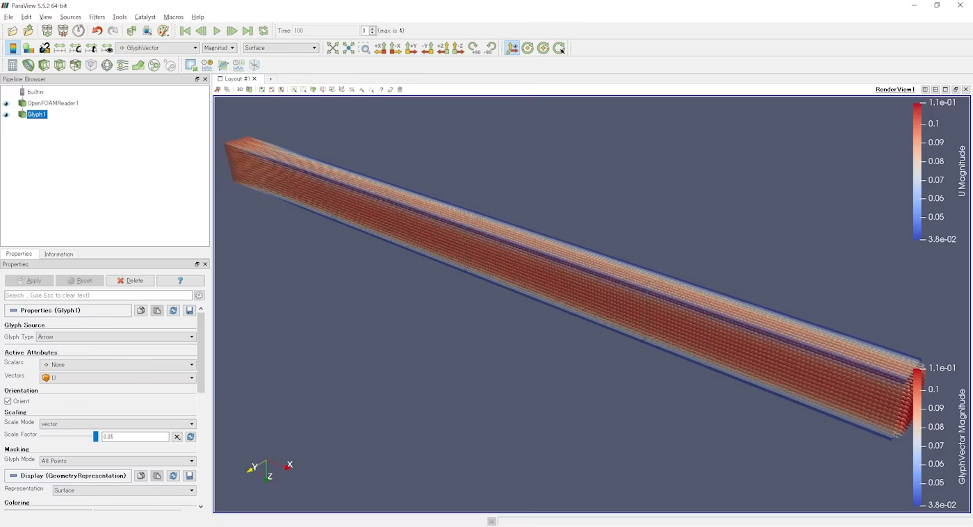Click the Stream Tracer filter icon
This screenshot has width=973, height=527.
click(x=122, y=65)
